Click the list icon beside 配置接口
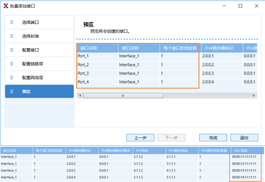The image size is (265, 182). (12, 50)
